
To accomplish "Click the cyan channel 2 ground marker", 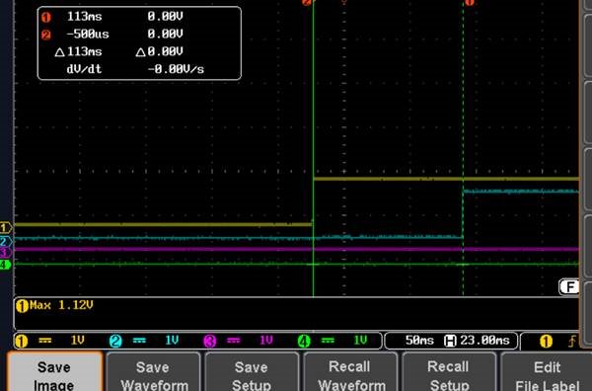I will pyautogui.click(x=5, y=241).
